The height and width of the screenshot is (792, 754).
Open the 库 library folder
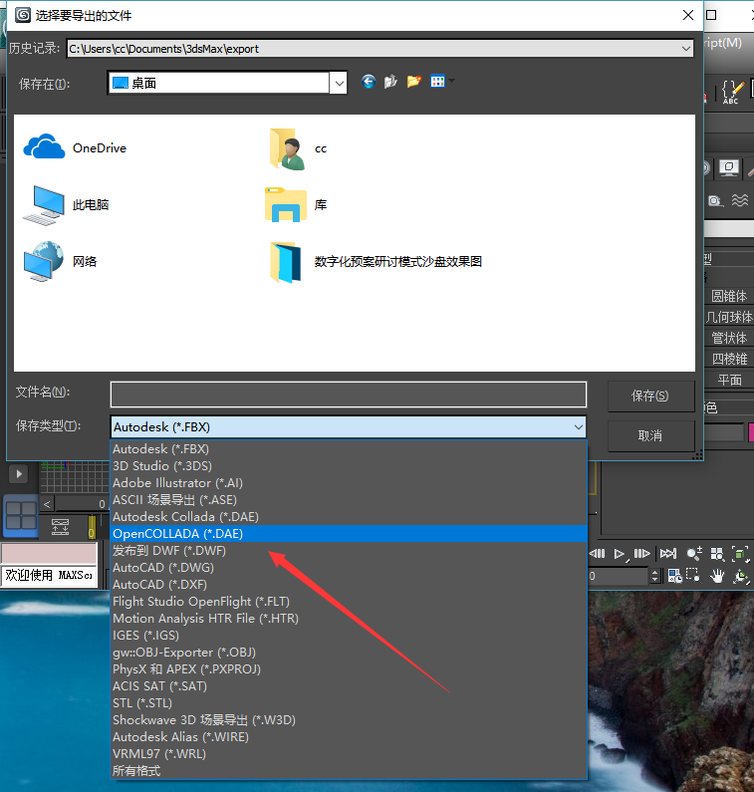(x=296, y=204)
